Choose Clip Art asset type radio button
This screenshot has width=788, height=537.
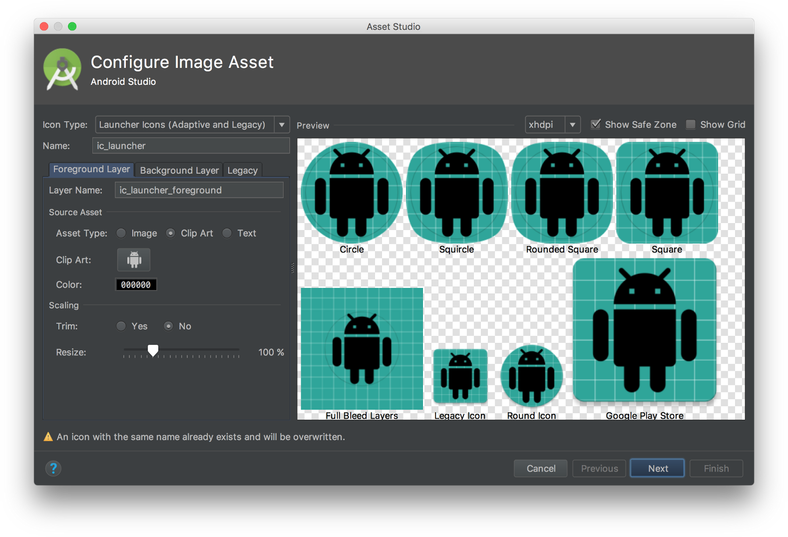[x=171, y=233]
